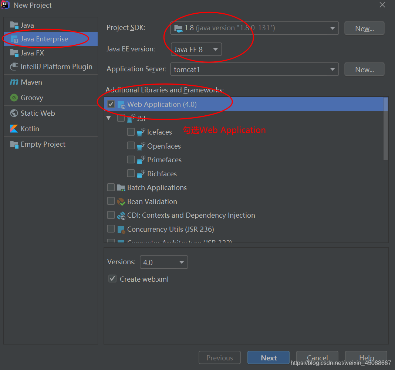Select the Web Application (4.0) row
The image size is (395, 370).
(x=244, y=104)
